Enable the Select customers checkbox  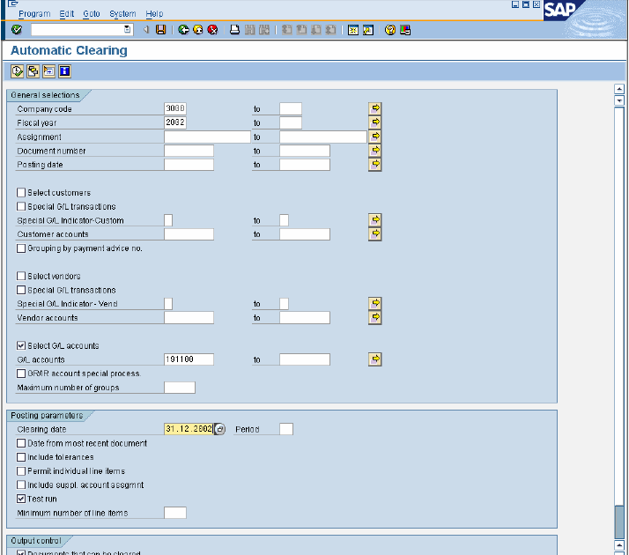click(x=21, y=192)
